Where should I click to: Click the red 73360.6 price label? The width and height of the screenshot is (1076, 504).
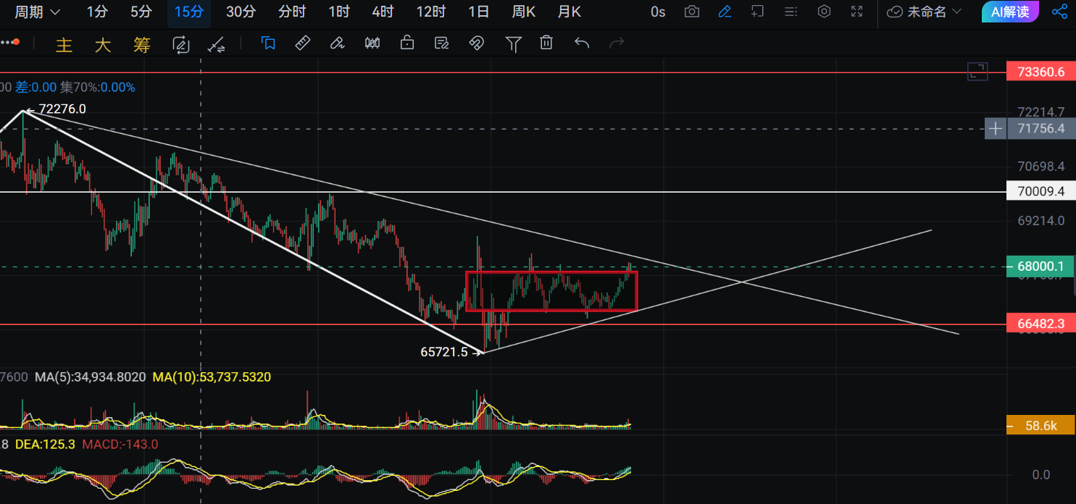click(1040, 72)
